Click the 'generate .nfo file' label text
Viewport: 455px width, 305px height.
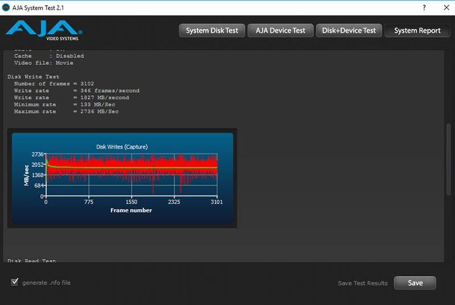(47, 283)
